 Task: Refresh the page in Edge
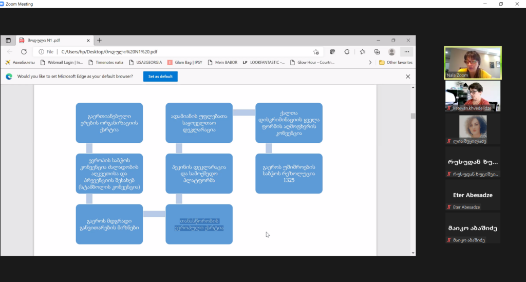(x=24, y=52)
